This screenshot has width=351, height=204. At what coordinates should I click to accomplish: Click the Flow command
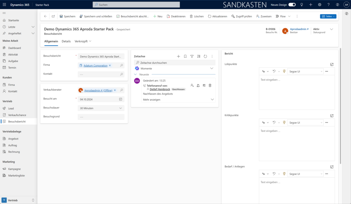click(281, 16)
